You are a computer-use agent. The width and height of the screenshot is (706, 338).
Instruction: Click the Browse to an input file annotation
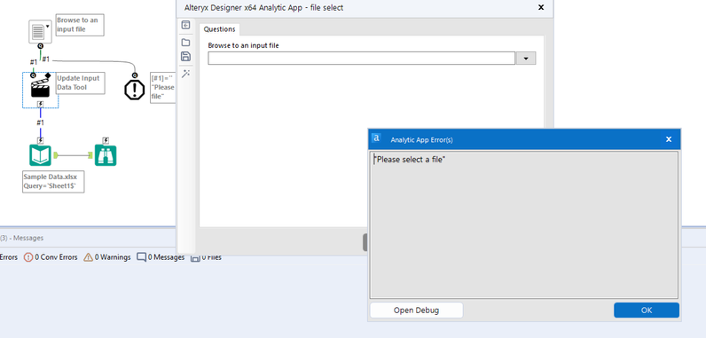click(x=80, y=25)
